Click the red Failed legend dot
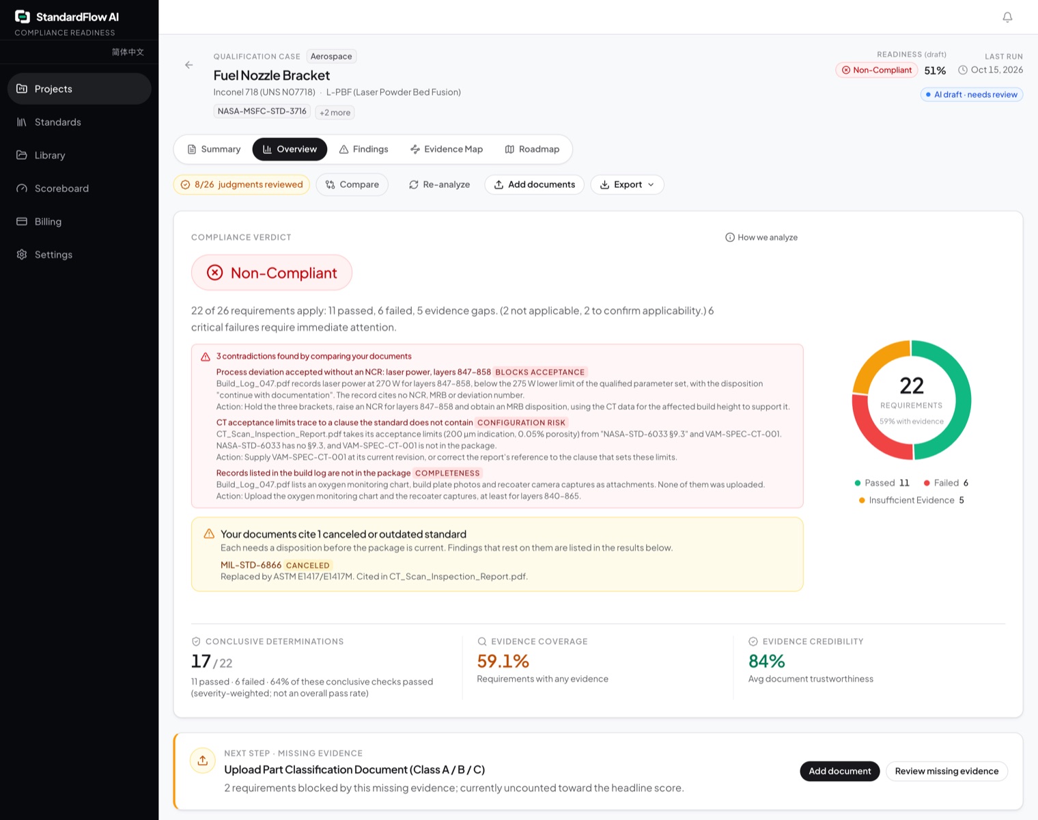This screenshot has width=1038, height=820. tap(927, 483)
